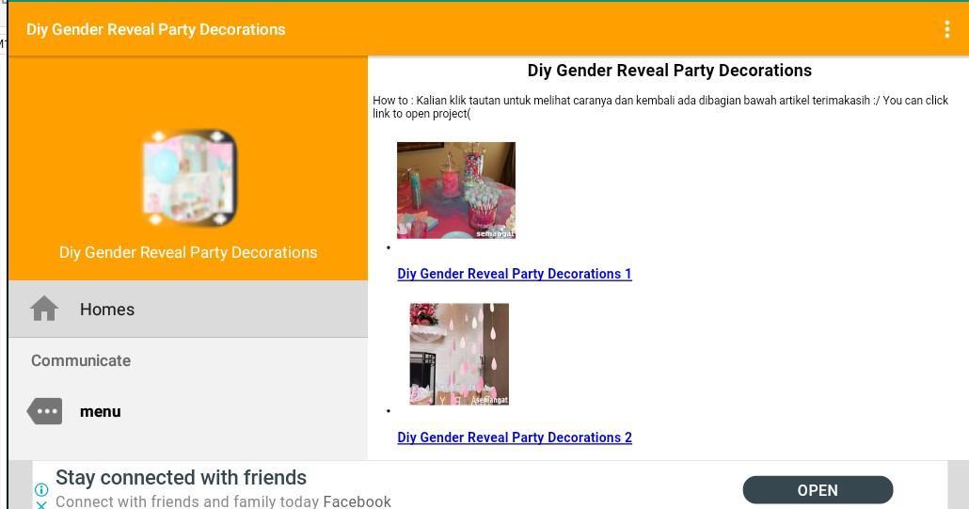Screen dimensions: 969x509
Task: Click 'Stay connected with friends' ad headline
Action: click(x=181, y=478)
